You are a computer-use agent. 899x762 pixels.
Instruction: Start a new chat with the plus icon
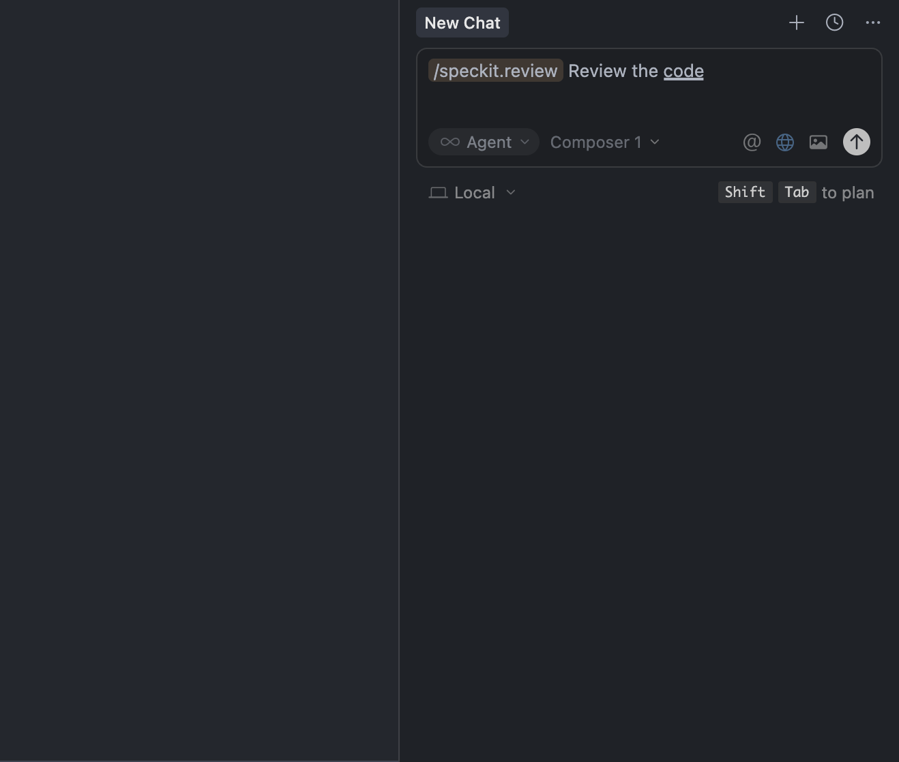(796, 22)
